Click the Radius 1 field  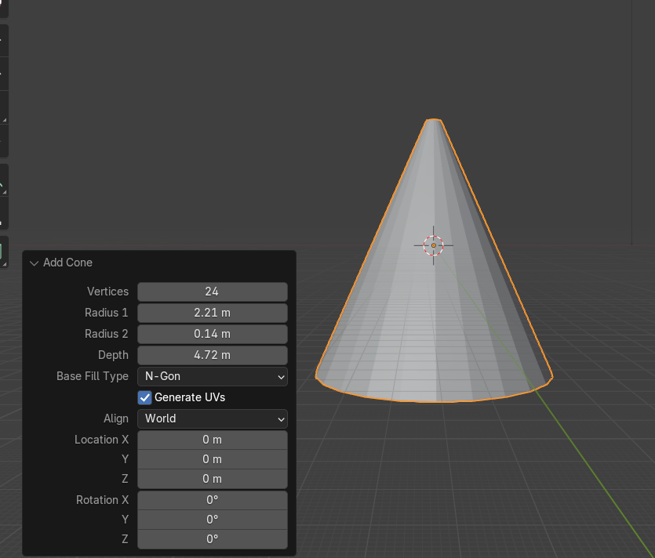tap(212, 313)
